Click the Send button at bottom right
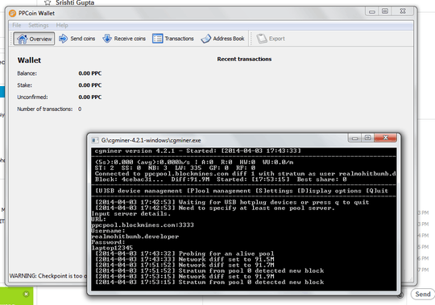The height and width of the screenshot is (305, 435). [x=423, y=295]
